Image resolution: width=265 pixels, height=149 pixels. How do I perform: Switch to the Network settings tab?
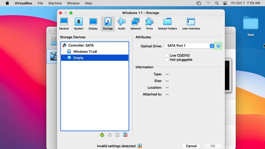click(135, 24)
